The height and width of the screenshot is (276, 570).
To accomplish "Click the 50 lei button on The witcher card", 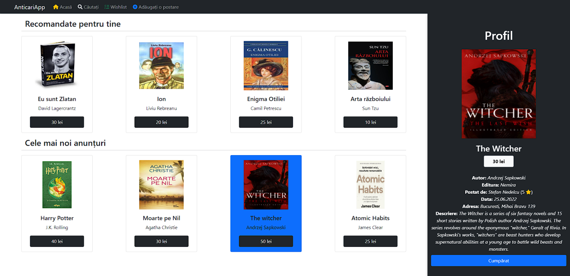I will (x=266, y=241).
